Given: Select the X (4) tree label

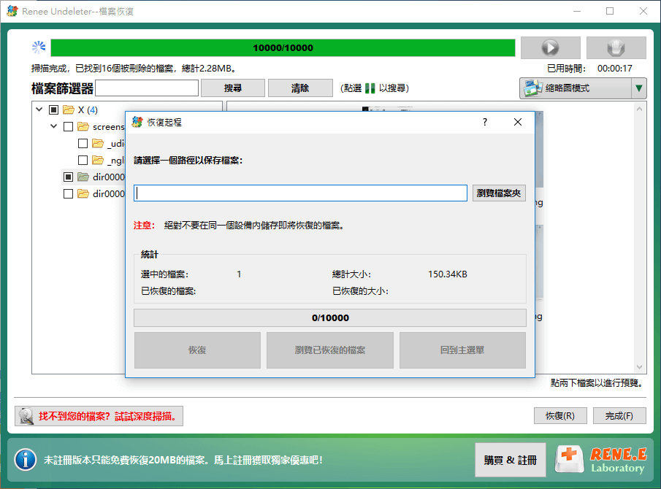Looking at the screenshot, I should click(x=88, y=110).
